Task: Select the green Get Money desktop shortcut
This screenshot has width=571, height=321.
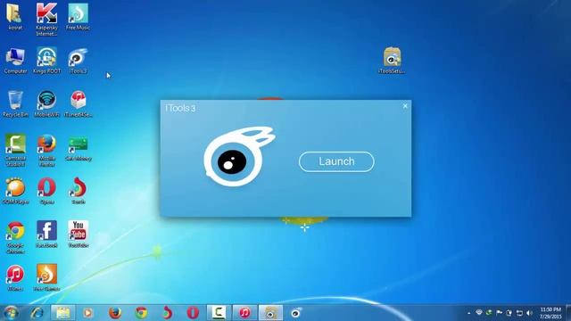Action: 78,148
